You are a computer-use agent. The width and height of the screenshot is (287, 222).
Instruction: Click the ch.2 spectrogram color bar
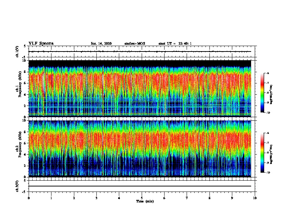(x=262, y=153)
